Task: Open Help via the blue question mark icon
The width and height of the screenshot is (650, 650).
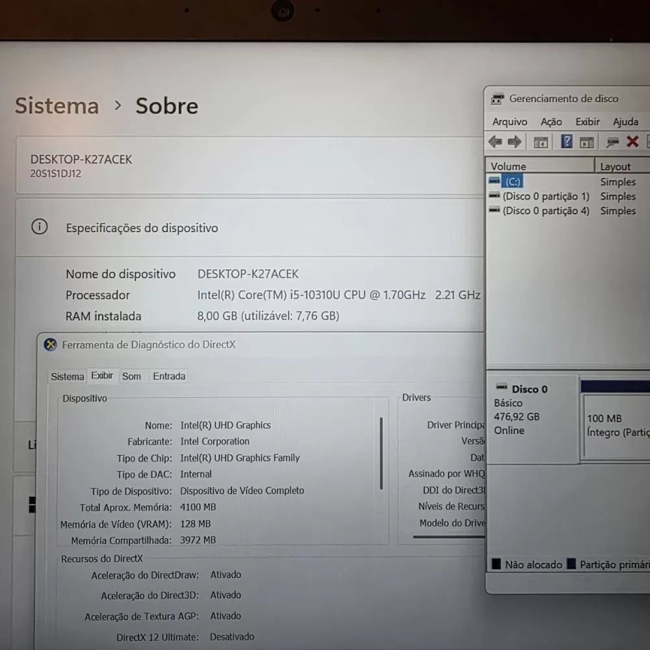Action: click(567, 142)
